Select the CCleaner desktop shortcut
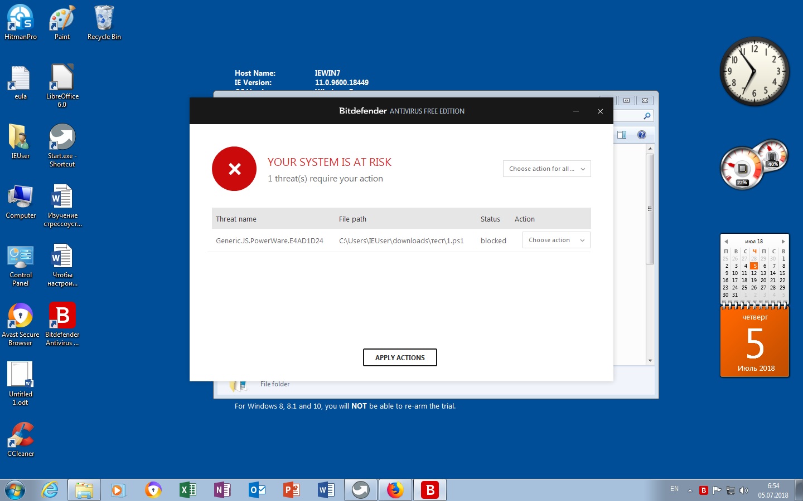The image size is (803, 501). (21, 439)
